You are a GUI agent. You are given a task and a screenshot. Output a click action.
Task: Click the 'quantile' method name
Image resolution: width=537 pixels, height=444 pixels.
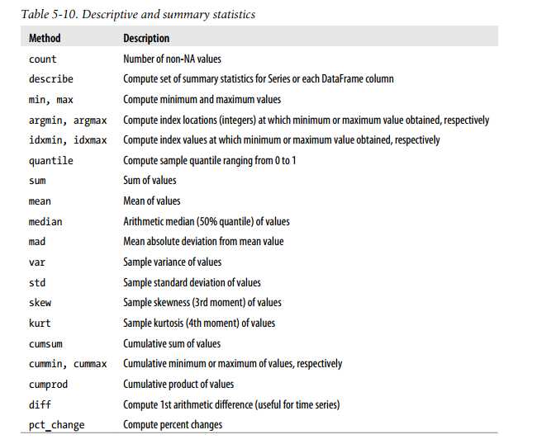pos(50,160)
